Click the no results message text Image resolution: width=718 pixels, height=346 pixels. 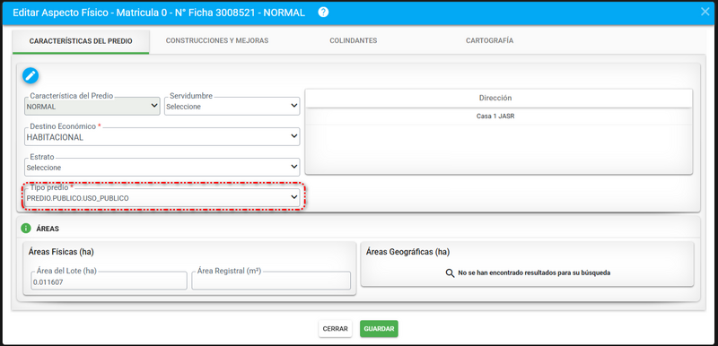click(x=534, y=272)
